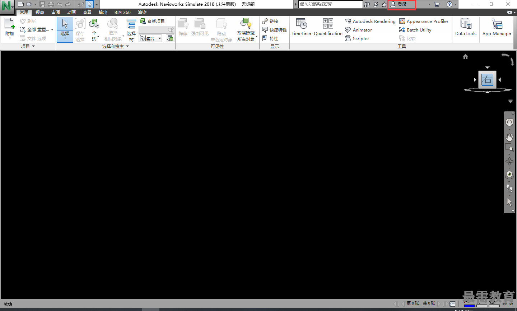Click the binoculars search icon
Image resolution: width=517 pixels, height=311 pixels.
[367, 4]
